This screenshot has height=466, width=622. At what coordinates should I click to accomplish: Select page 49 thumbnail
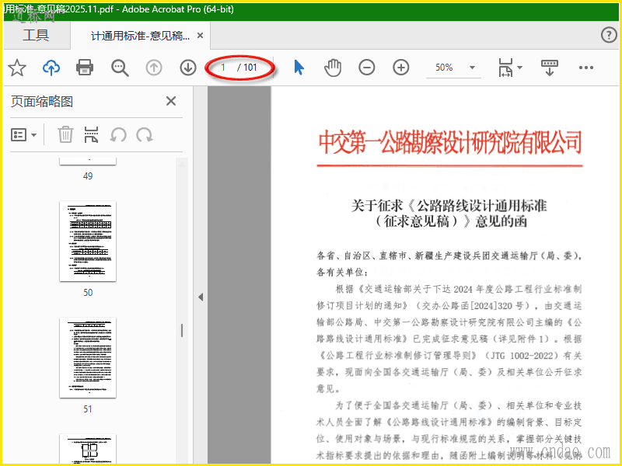88,161
